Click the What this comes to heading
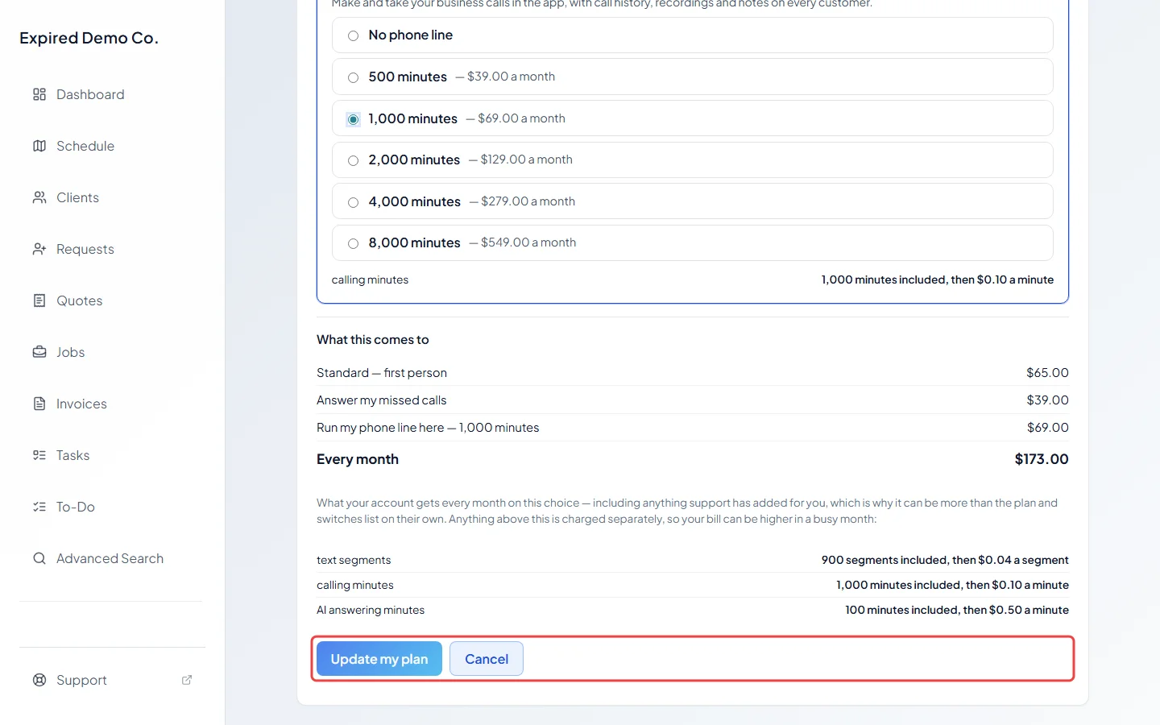Image resolution: width=1160 pixels, height=725 pixels. 373,340
